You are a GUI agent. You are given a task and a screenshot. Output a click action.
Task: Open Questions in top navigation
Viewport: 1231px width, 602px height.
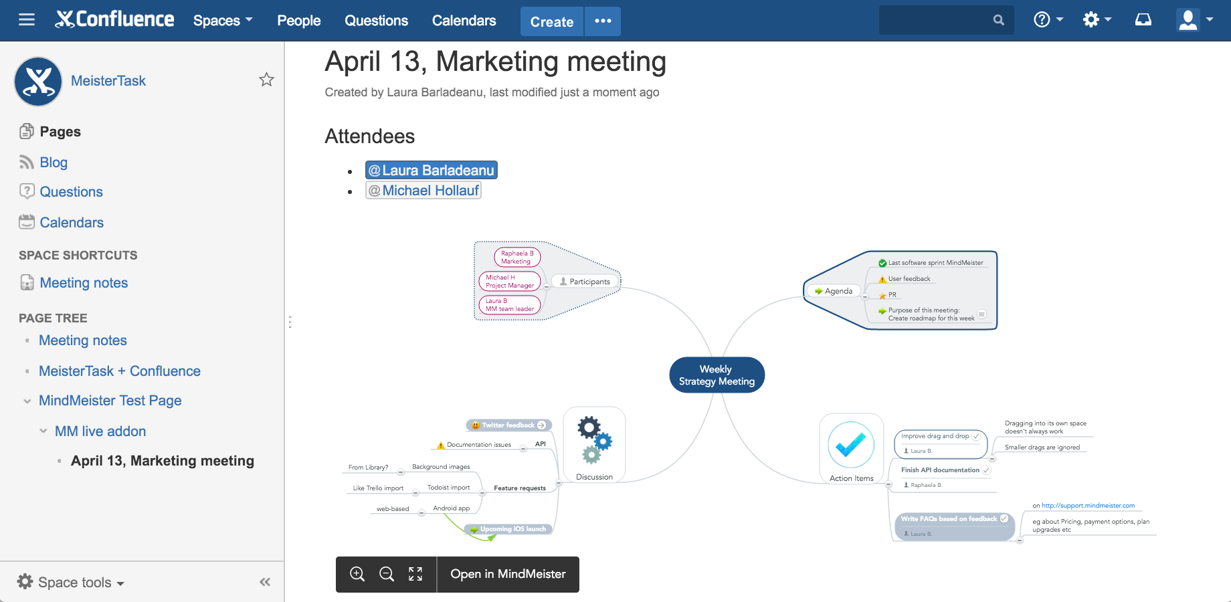[x=377, y=21]
